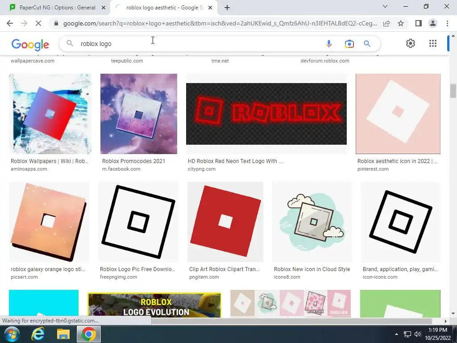Image resolution: width=457 pixels, height=343 pixels.
Task: Click the horizontal scrollbar right arrow
Action: point(445,321)
